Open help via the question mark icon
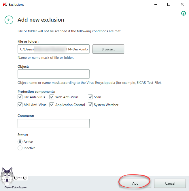Image resolution: width=189 pixels, height=191 pixels. 183,13
